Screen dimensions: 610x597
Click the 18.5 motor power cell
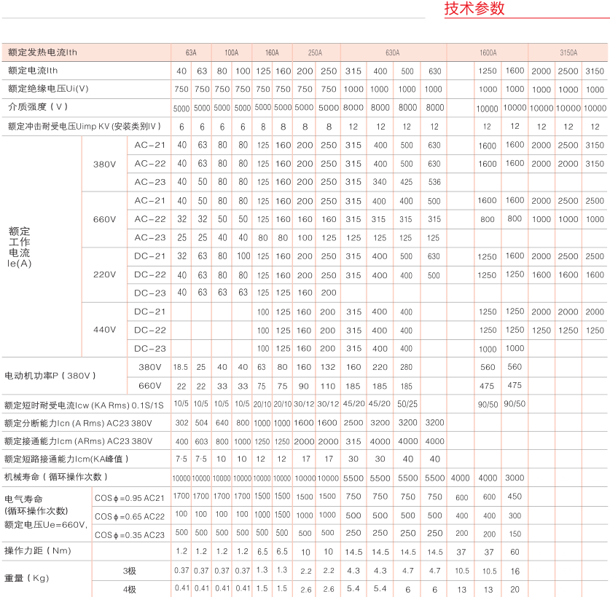tap(181, 367)
